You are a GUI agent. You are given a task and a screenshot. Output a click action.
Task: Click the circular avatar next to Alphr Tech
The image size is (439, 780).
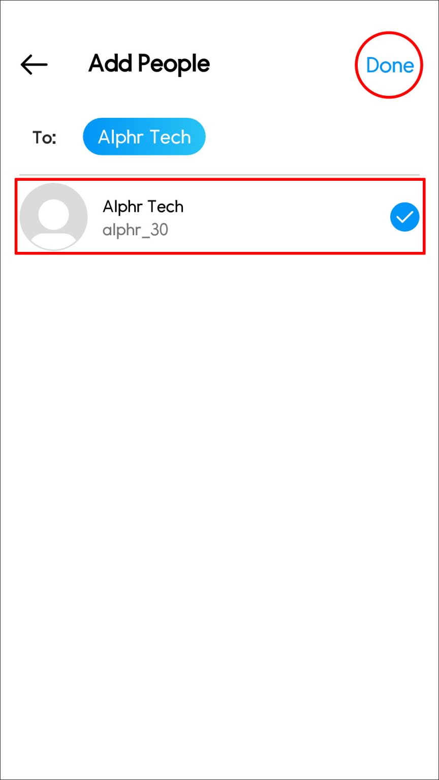tap(53, 216)
